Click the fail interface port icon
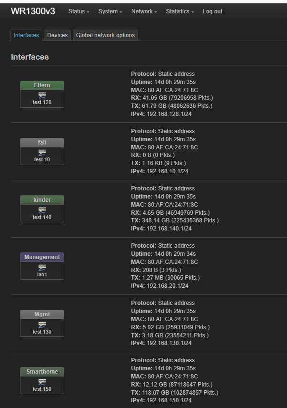 pos(42,152)
